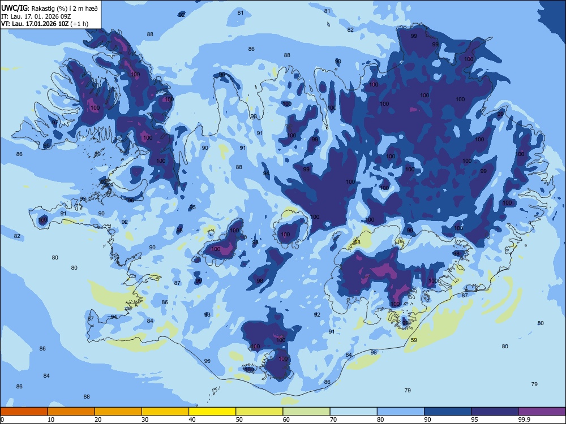566x424 pixels.
Task: Click the dark orange 0–10 legend swatch
Action: [24, 412]
